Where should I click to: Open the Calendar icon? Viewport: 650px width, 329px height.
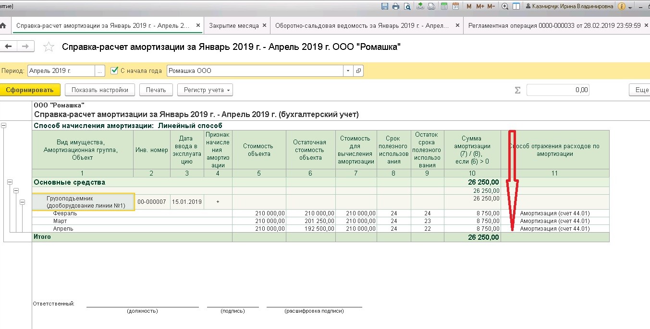(x=455, y=6)
